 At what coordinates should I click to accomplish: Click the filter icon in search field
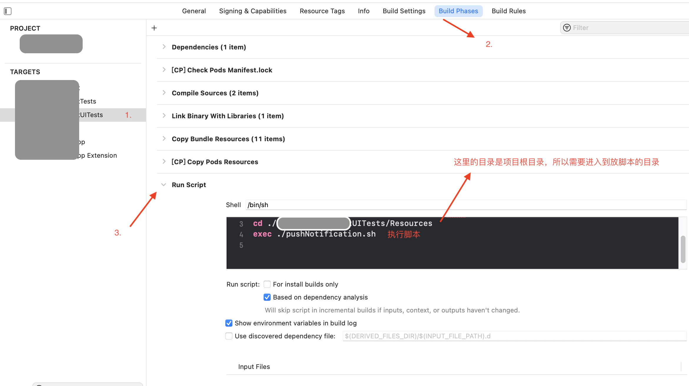pos(567,28)
